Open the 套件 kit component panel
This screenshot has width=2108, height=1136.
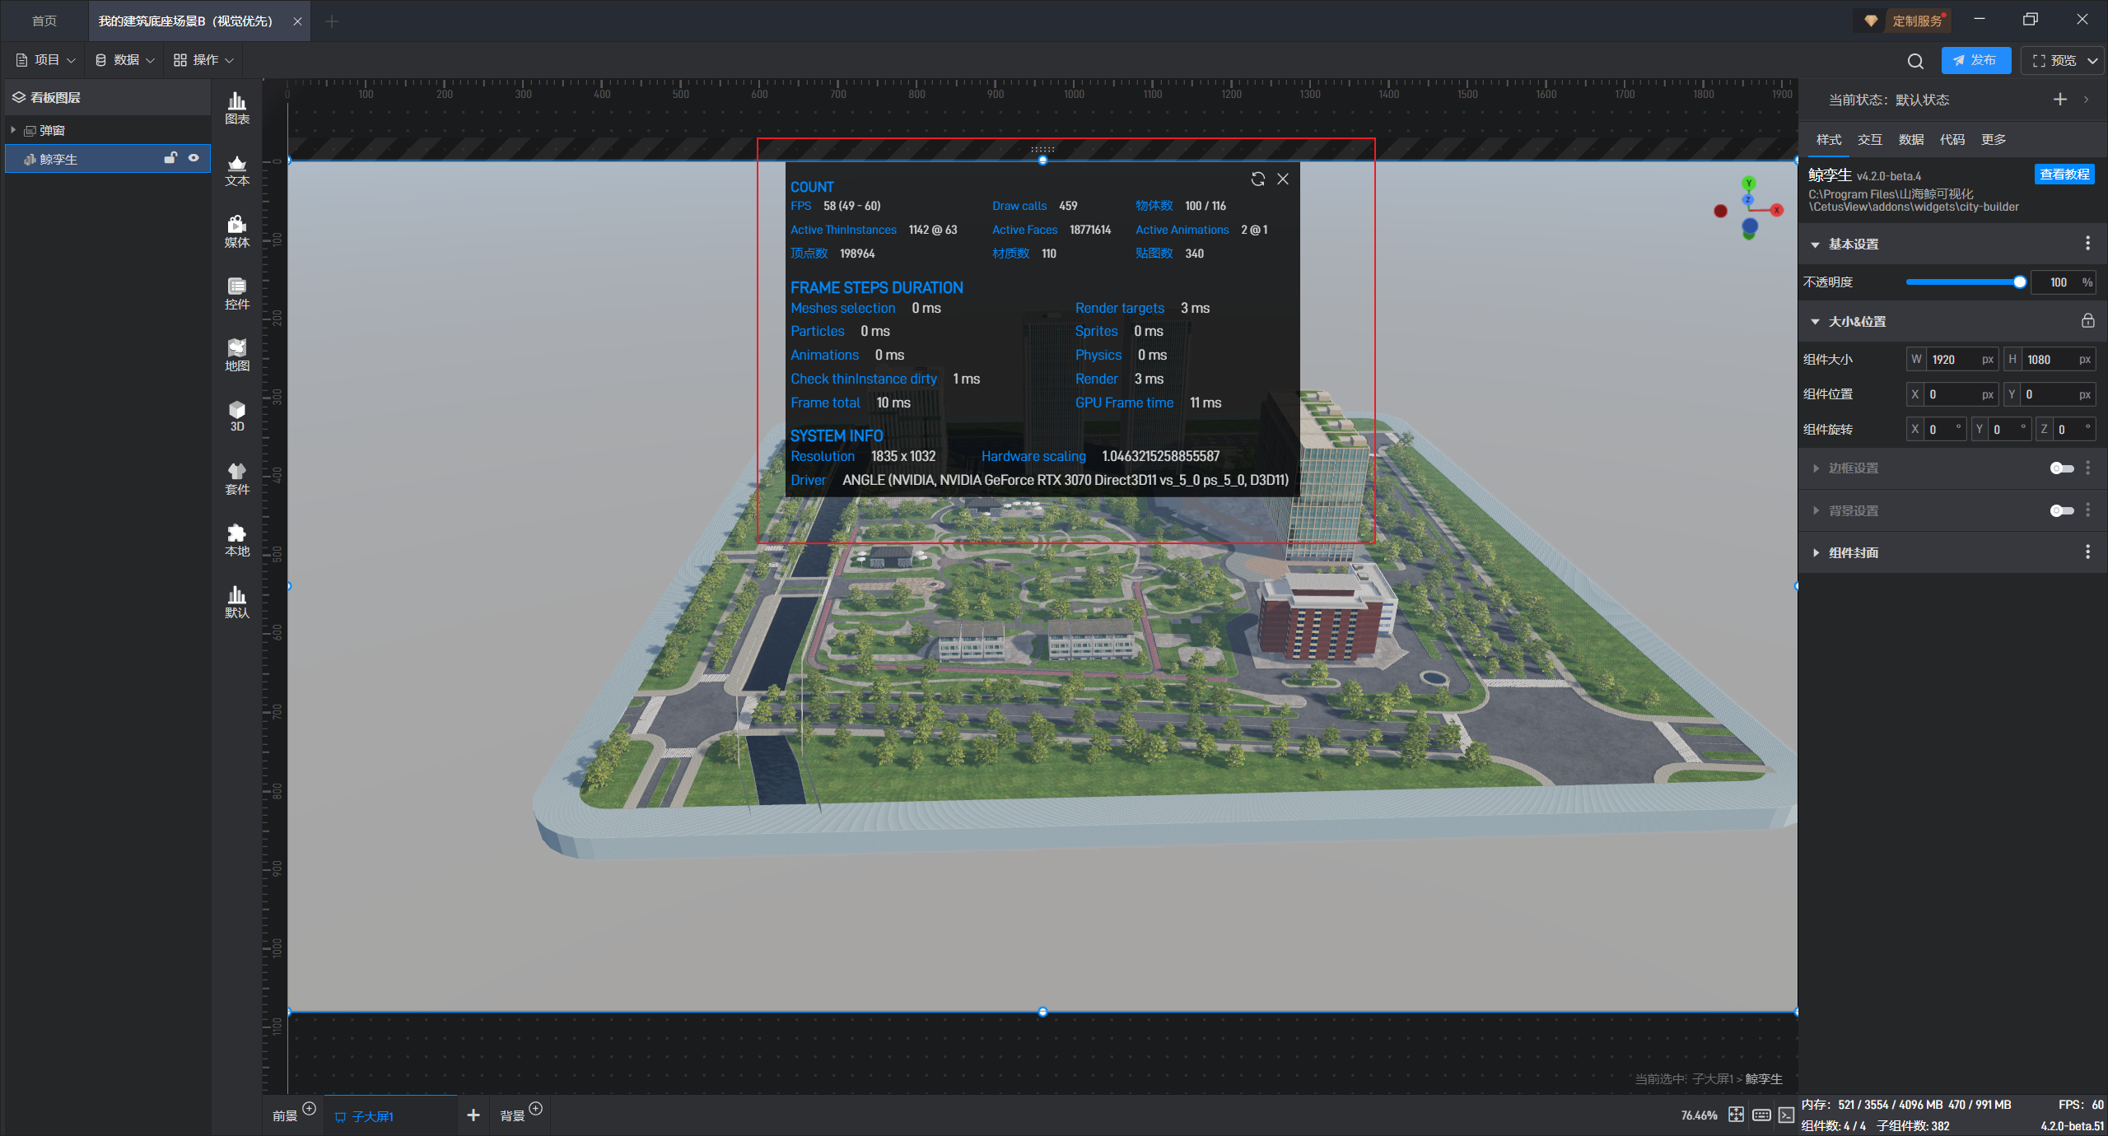[237, 478]
